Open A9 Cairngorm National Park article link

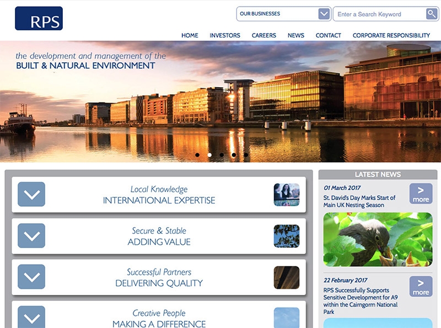coord(361,301)
